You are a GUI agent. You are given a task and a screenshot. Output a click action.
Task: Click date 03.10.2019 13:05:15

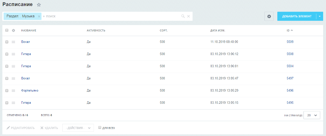click(x=224, y=103)
